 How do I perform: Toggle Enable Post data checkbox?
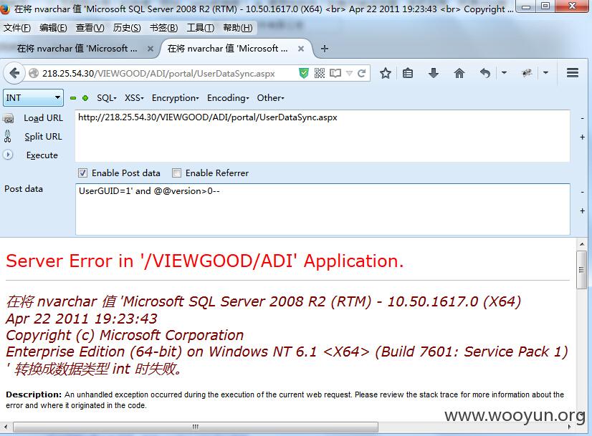point(82,173)
